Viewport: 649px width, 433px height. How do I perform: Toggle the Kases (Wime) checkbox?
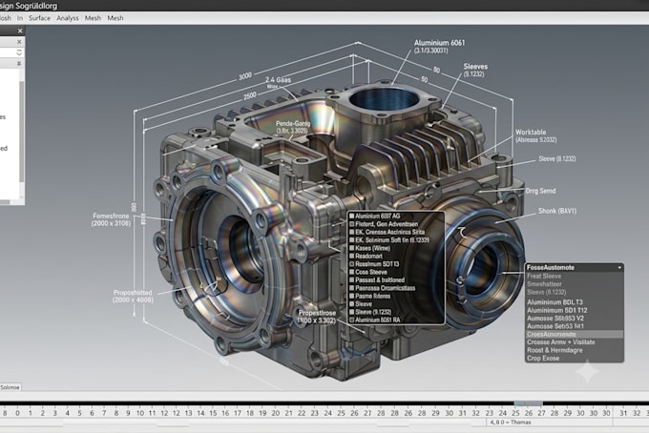(352, 248)
